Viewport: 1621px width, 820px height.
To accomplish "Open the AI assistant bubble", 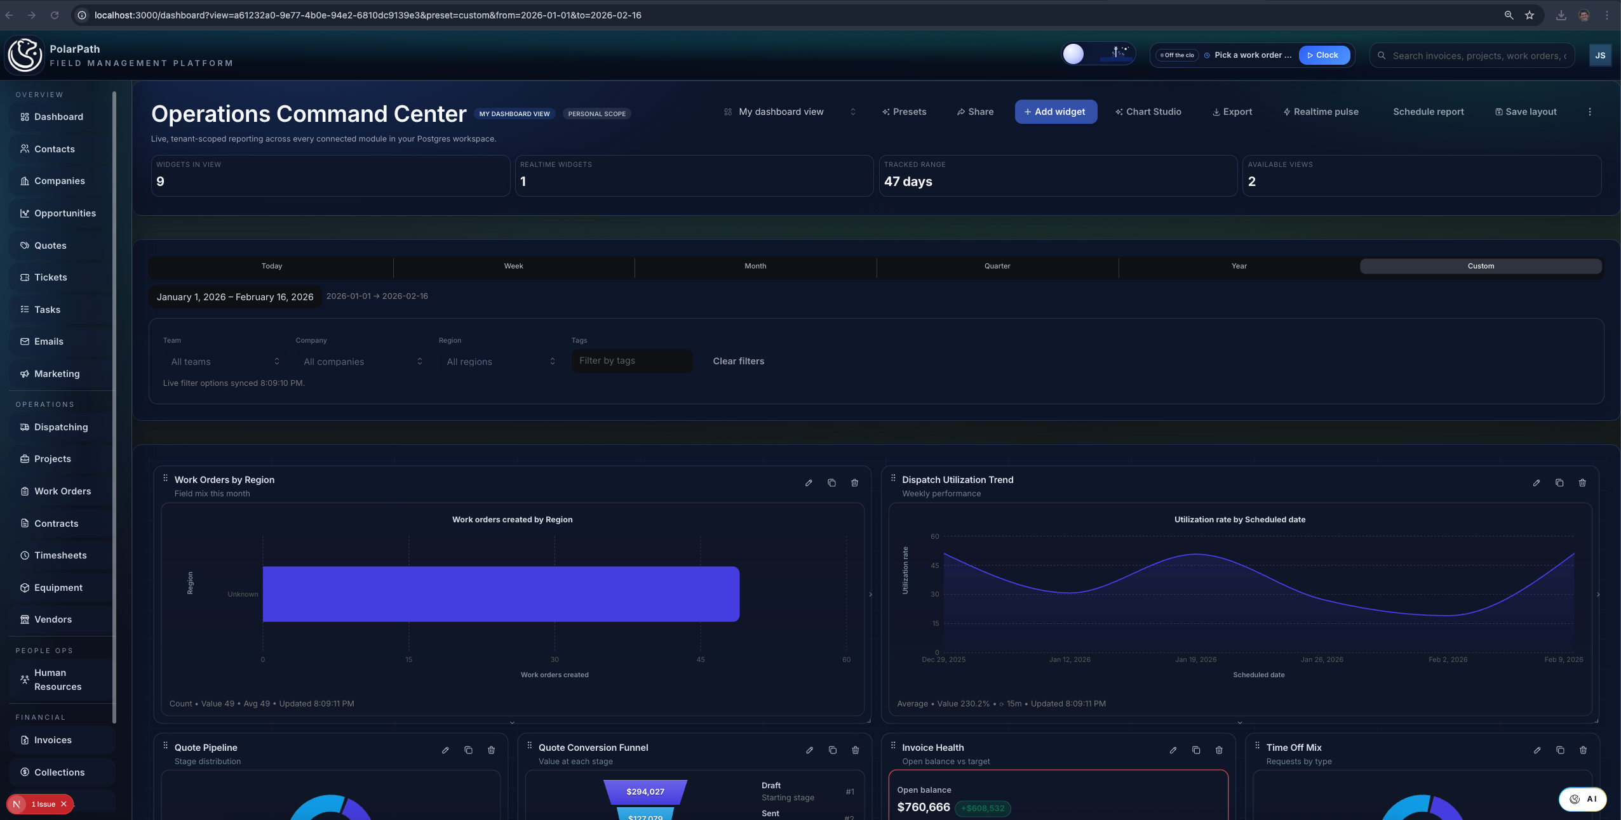I will pyautogui.click(x=1583, y=799).
